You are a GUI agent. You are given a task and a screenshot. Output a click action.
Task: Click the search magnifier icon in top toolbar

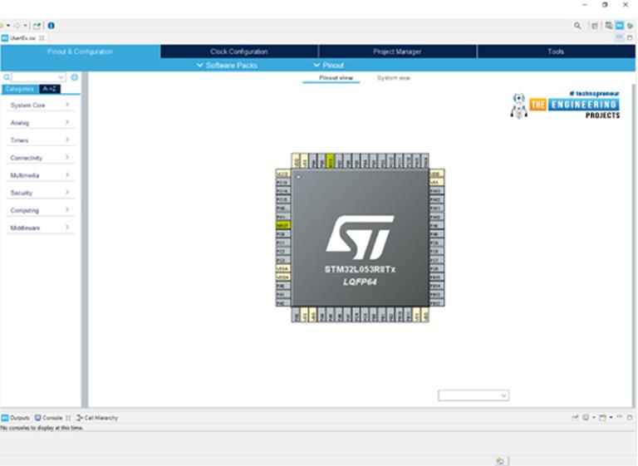[578, 26]
